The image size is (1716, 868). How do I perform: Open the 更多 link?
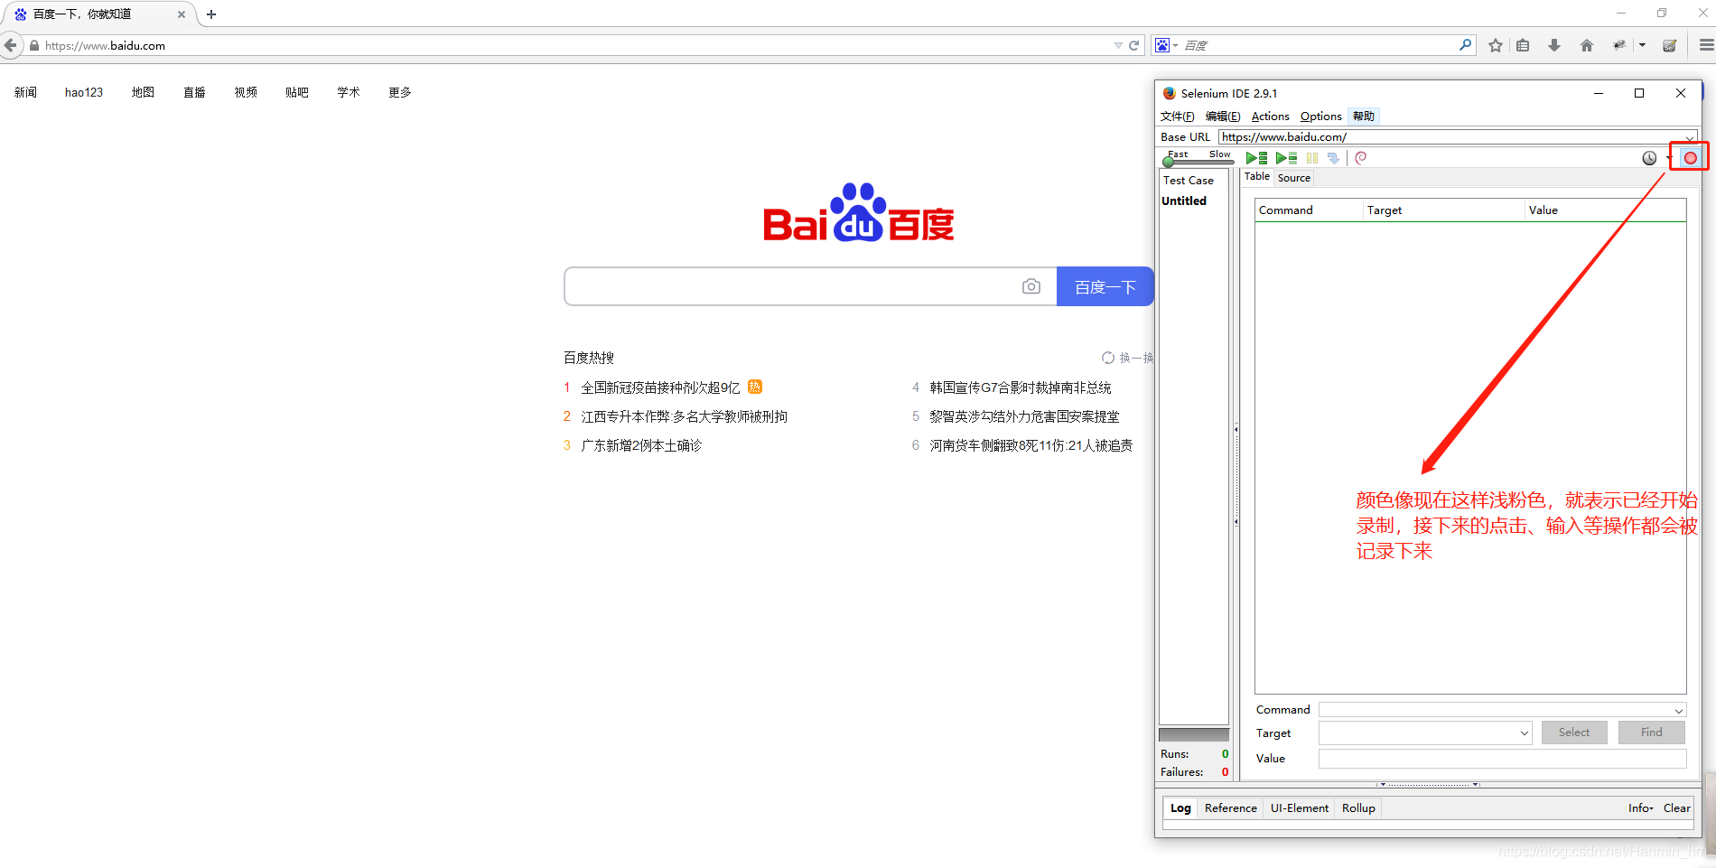tap(400, 92)
